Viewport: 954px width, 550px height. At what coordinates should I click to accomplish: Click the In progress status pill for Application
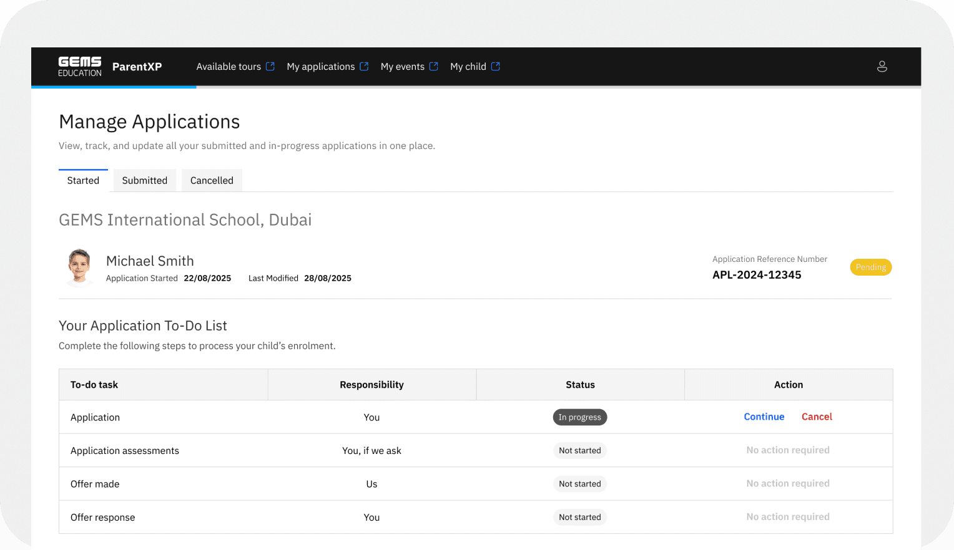pyautogui.click(x=580, y=417)
